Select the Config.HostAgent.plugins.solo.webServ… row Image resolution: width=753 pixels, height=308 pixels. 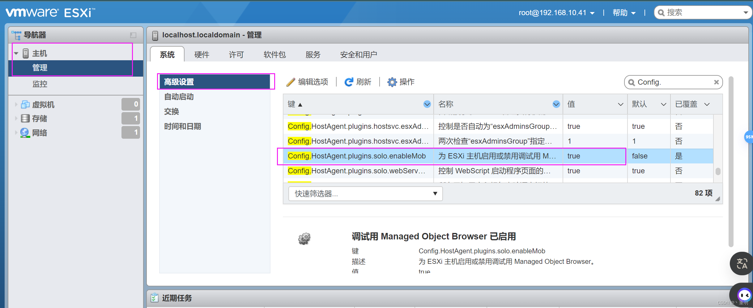(x=498, y=171)
